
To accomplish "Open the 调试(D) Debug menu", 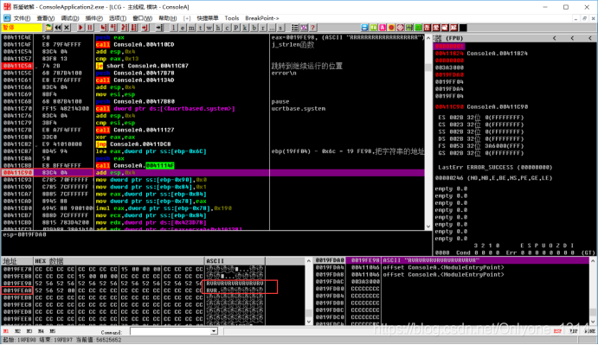I will [x=70, y=18].
